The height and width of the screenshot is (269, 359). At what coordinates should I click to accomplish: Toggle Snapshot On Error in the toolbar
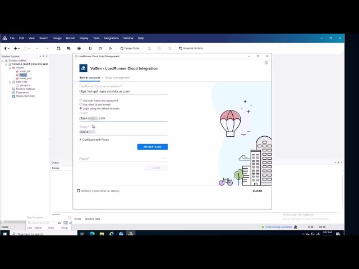(x=191, y=48)
